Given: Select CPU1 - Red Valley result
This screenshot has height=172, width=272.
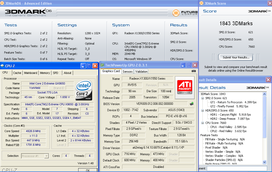Looking at the screenshot, I should pyautogui.click(x=228, y=127).
